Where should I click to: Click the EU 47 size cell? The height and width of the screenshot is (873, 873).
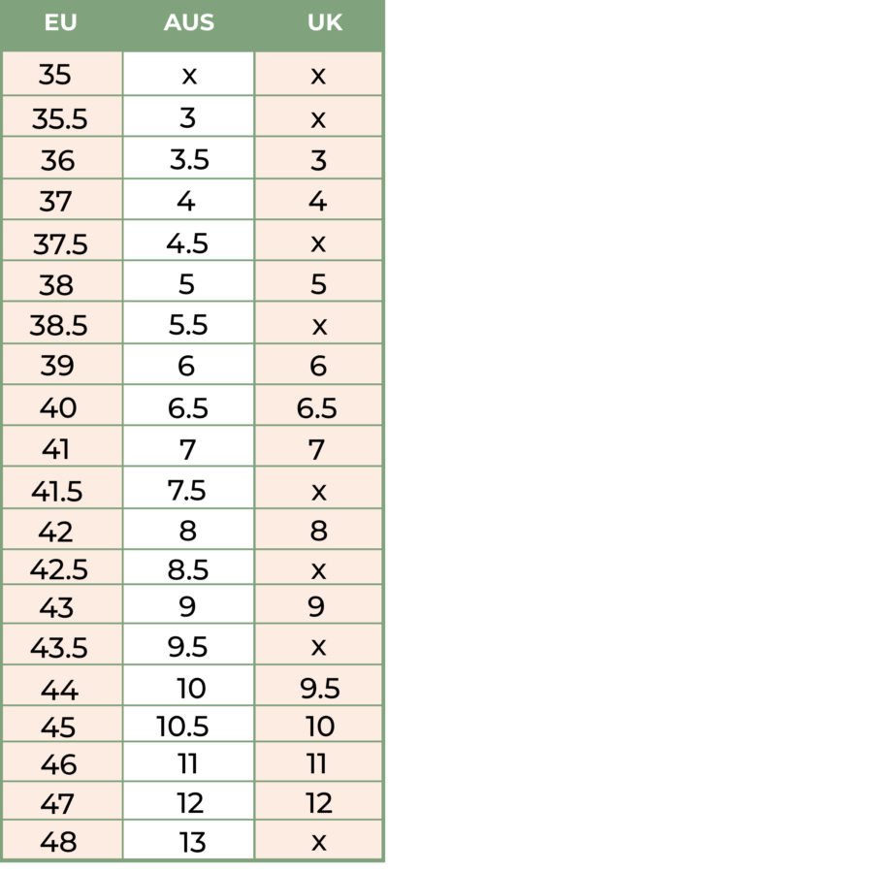[58, 803]
